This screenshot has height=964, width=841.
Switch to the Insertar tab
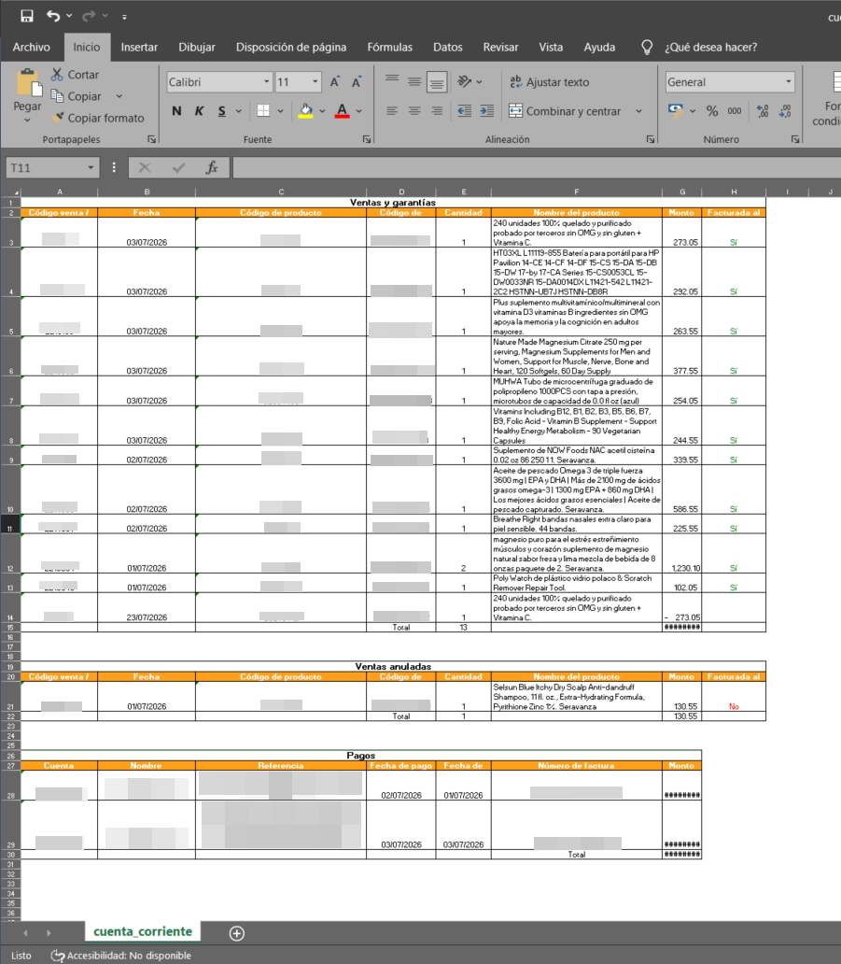139,48
